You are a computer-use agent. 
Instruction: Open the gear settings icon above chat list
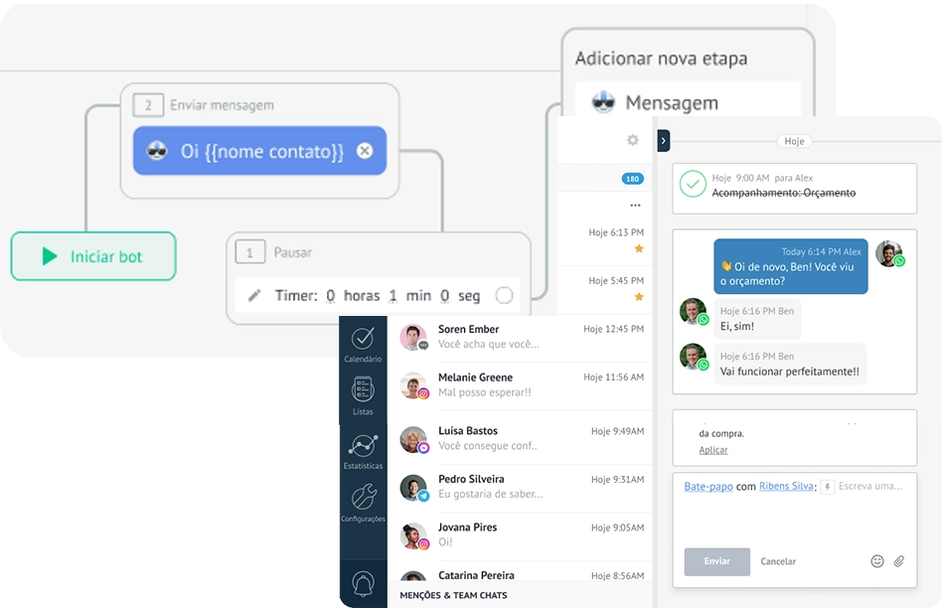633,140
